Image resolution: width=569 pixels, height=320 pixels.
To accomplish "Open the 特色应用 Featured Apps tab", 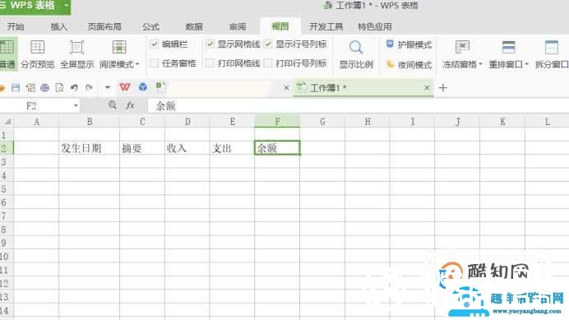I will [374, 26].
